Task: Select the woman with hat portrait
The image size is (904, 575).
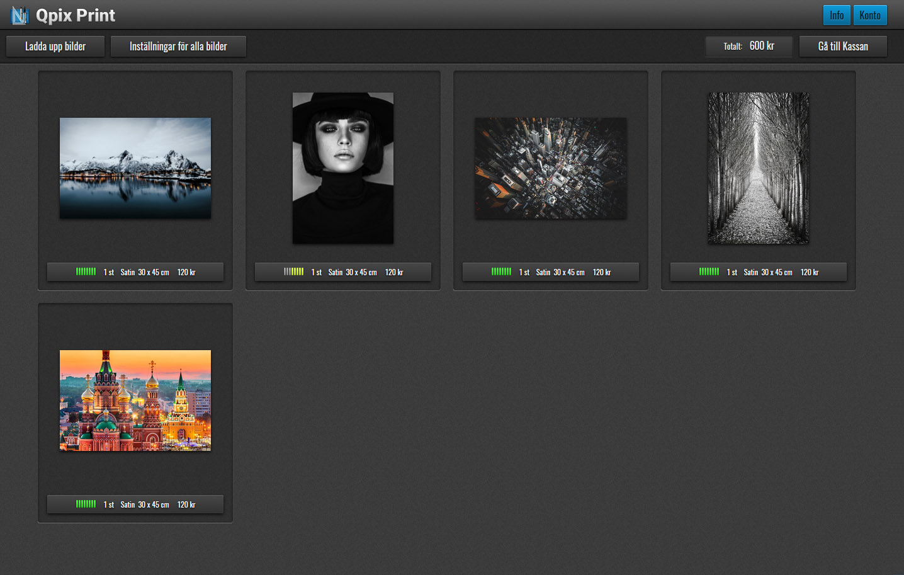Action: point(343,168)
